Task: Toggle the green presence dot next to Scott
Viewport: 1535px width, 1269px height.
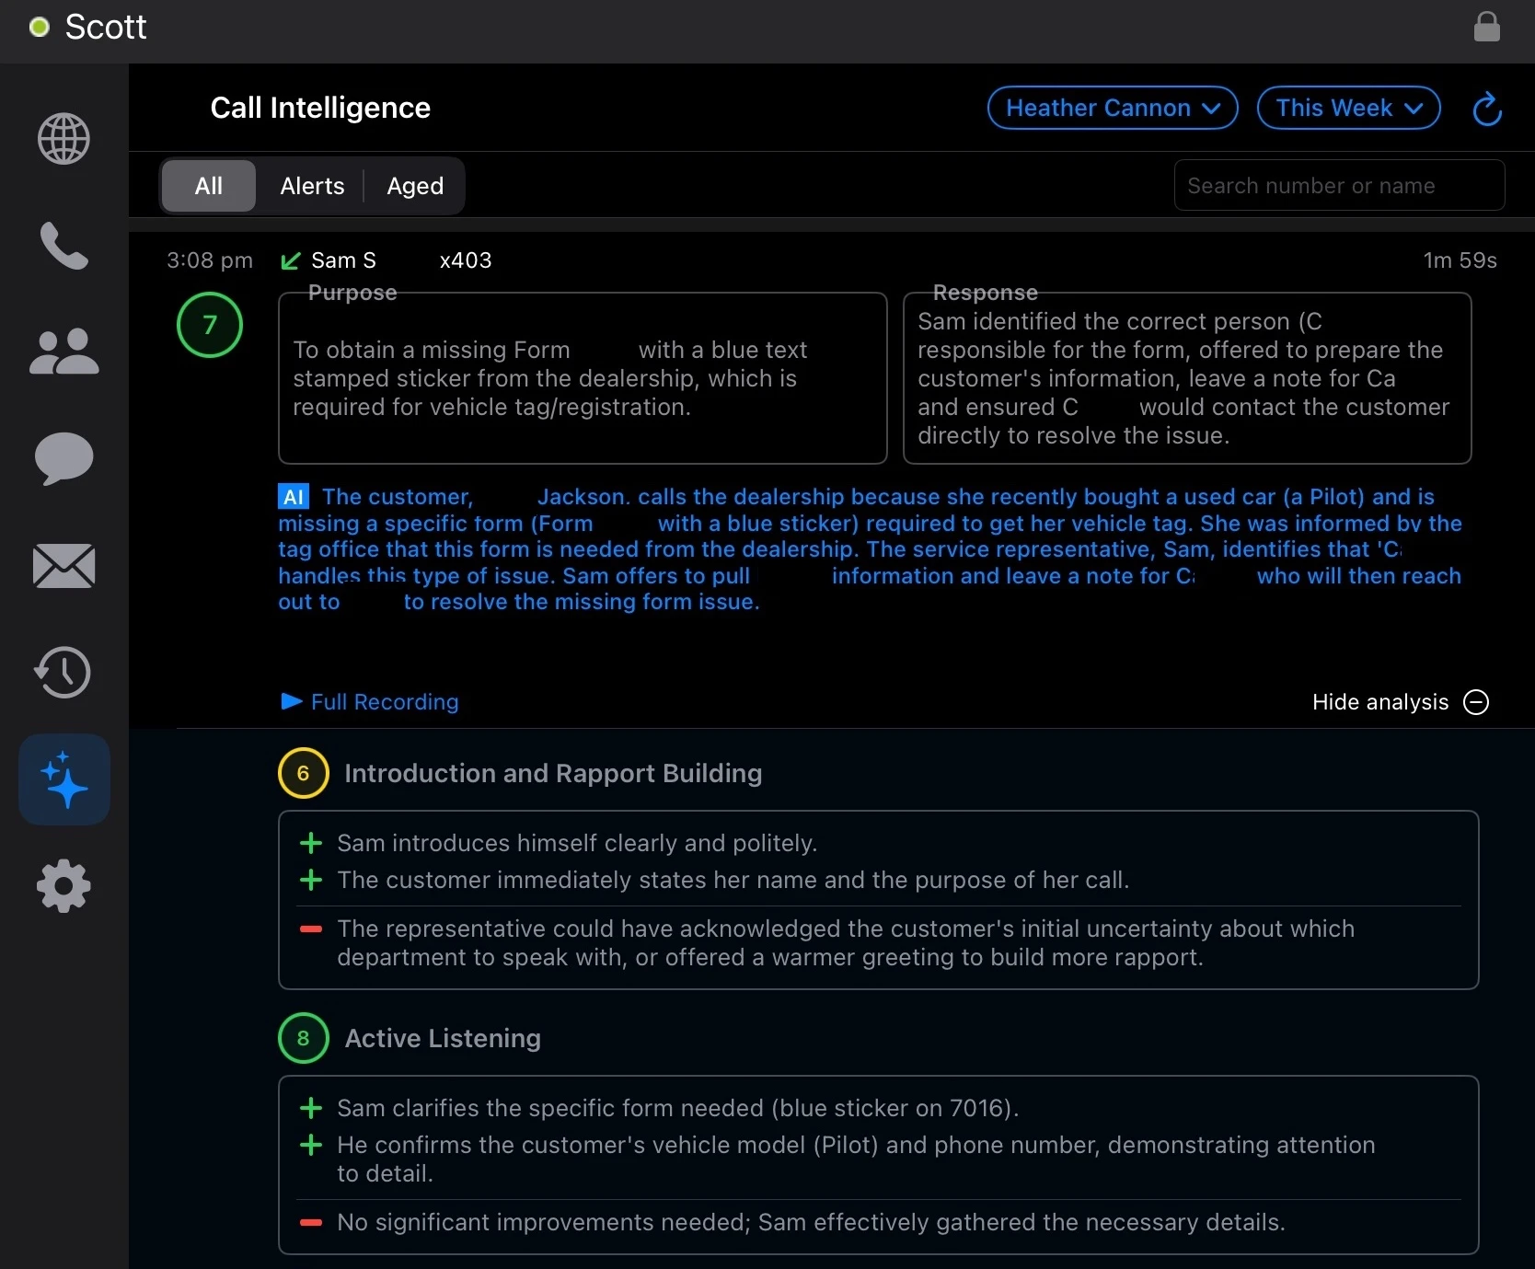Action: [39, 27]
